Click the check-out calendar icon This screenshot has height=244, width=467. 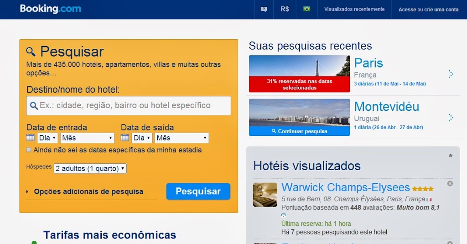click(x=125, y=137)
